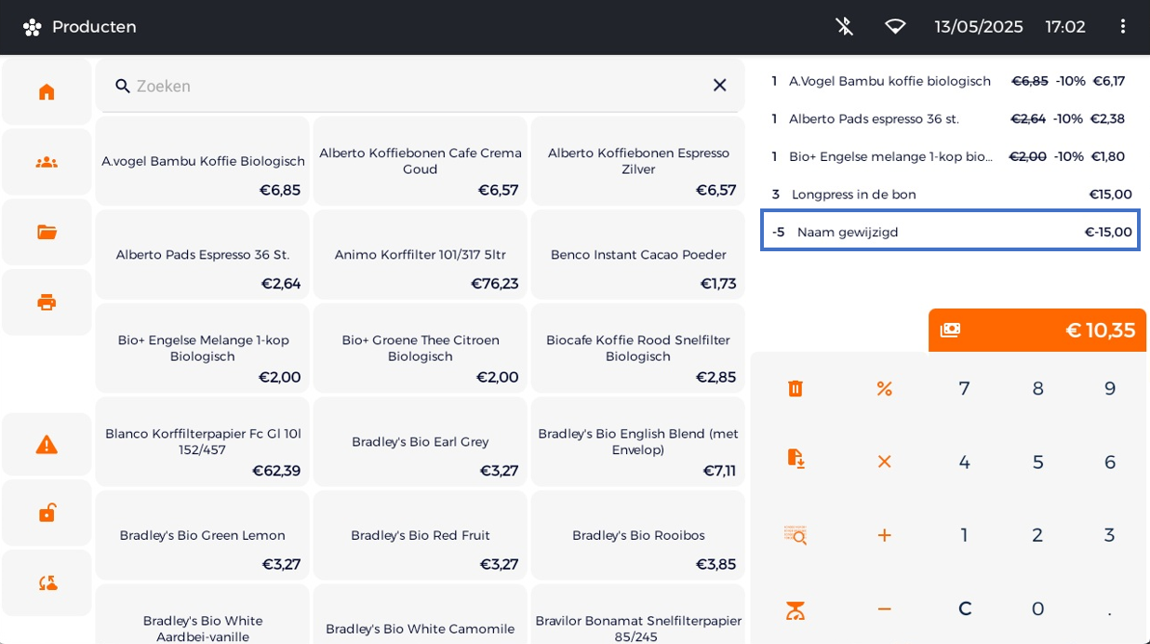Tap keypad digit 6

click(1110, 462)
